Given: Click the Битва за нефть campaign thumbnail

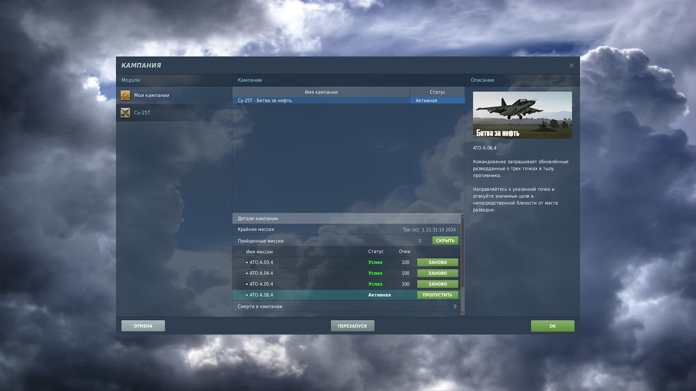Looking at the screenshot, I should tap(522, 115).
